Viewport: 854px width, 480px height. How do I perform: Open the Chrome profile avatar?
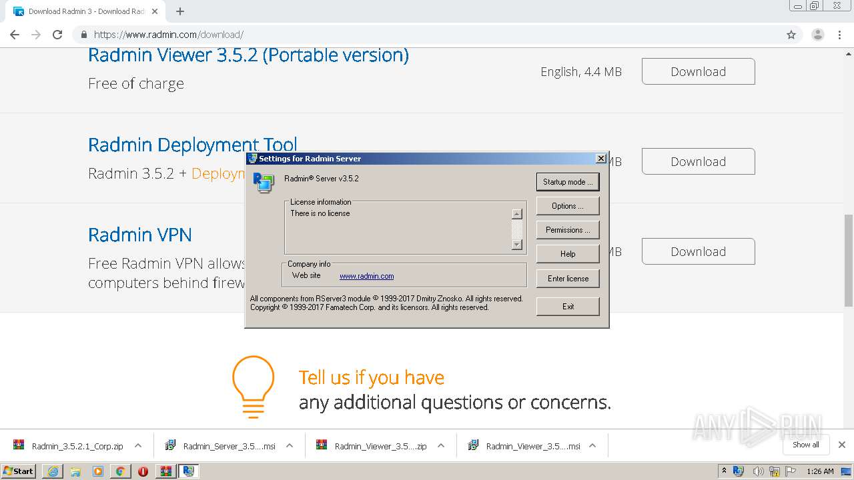pos(818,35)
